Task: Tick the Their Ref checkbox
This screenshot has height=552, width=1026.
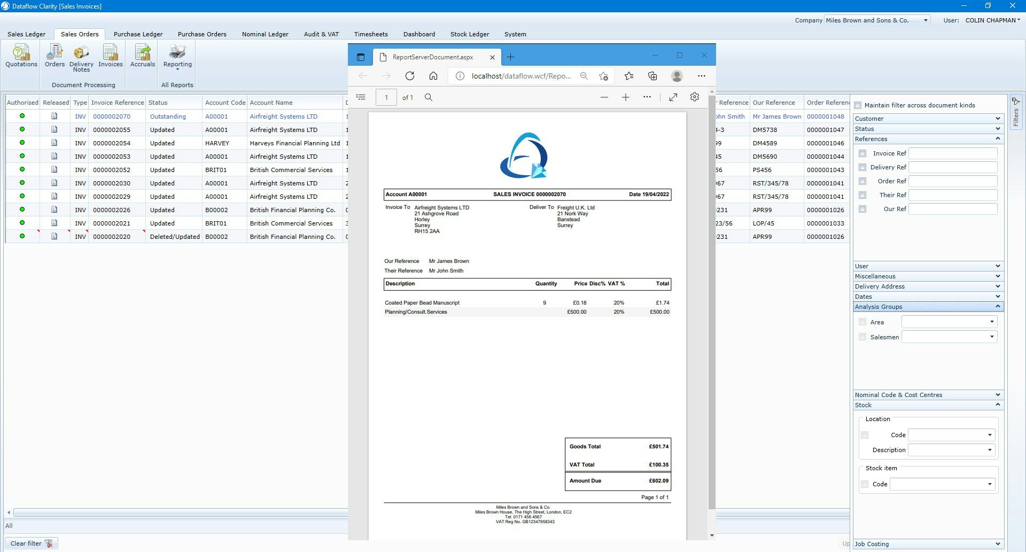Action: pyautogui.click(x=862, y=195)
